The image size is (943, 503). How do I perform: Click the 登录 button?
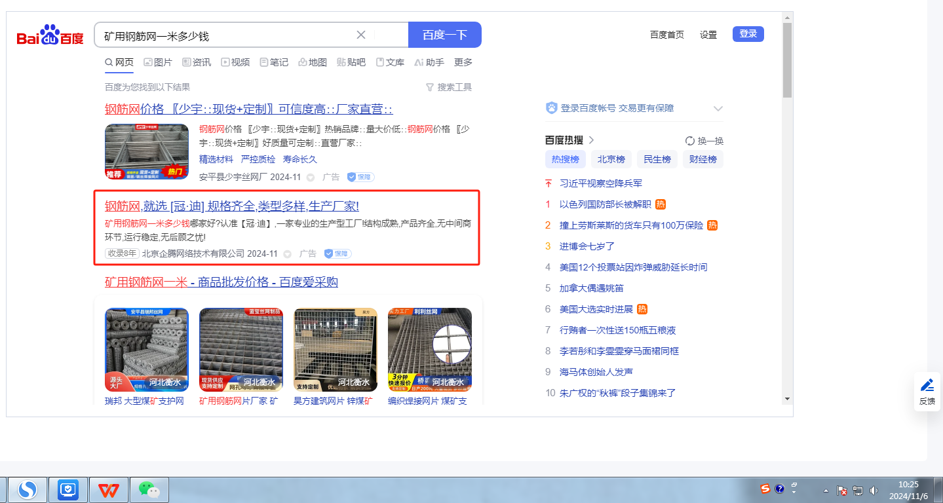point(748,34)
